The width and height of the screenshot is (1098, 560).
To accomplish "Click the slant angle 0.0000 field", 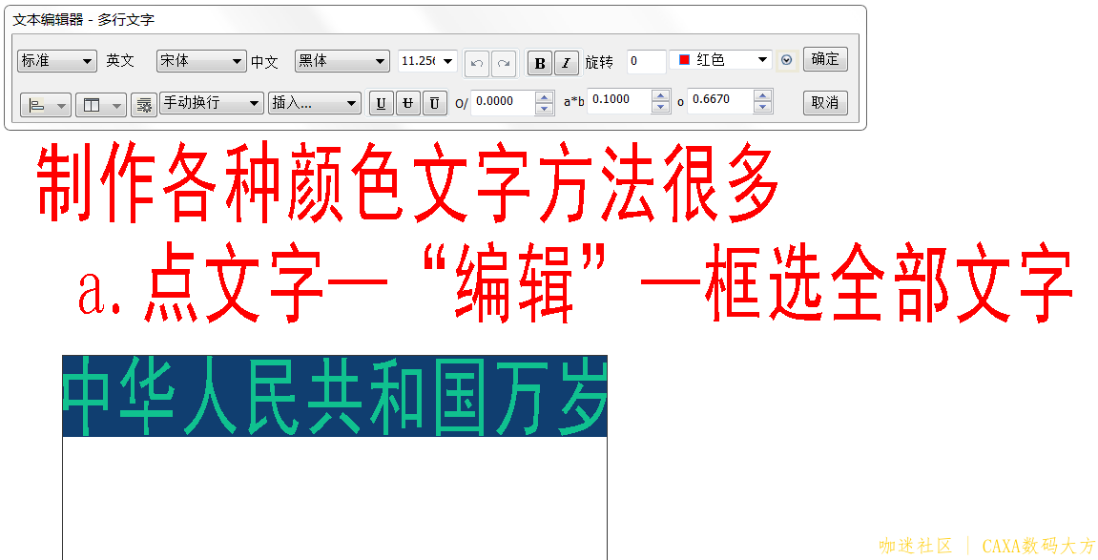I will click(x=504, y=102).
